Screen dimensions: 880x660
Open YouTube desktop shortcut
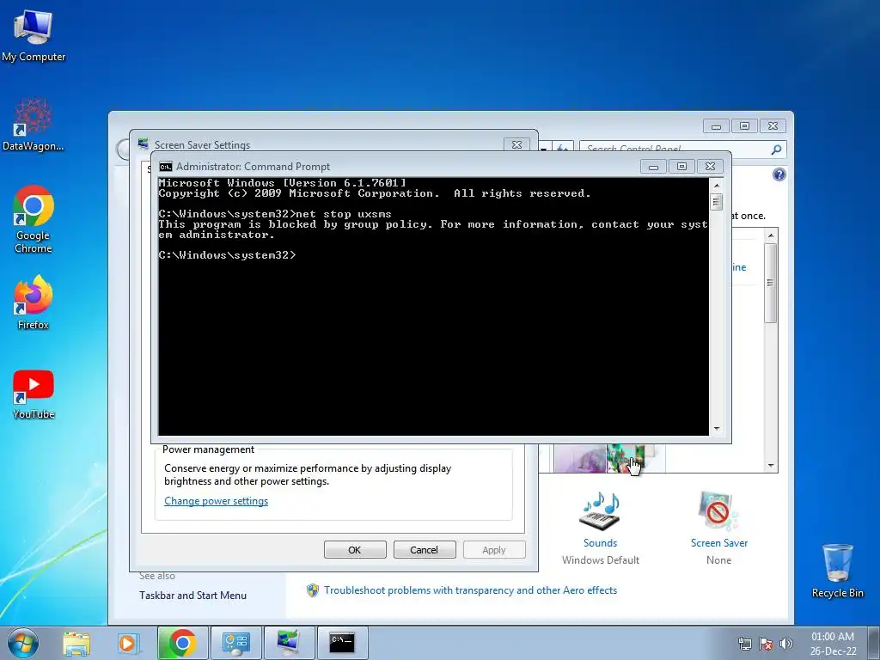pos(34,394)
